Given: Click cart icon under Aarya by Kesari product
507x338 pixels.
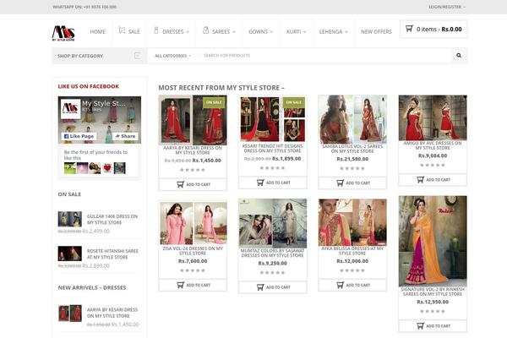Looking at the screenshot, I should click(181, 184).
